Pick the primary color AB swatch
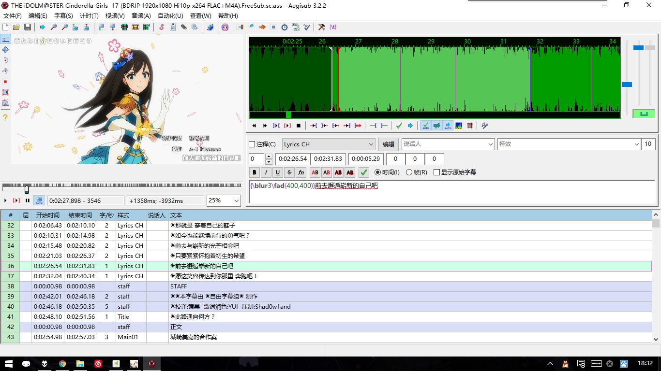The image size is (661, 371). click(x=315, y=172)
